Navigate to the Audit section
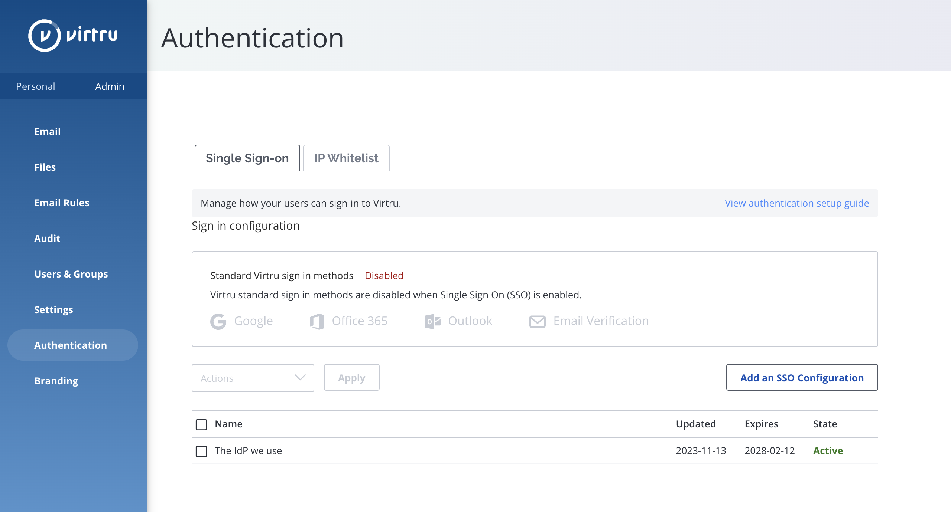The height and width of the screenshot is (512, 951). (x=47, y=238)
